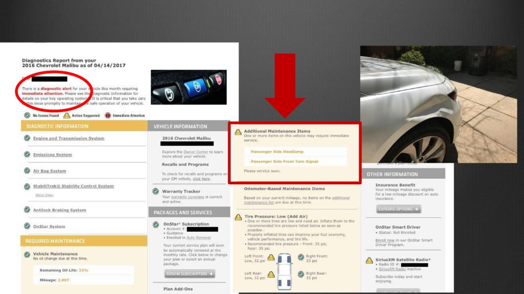The image size is (524, 294).
Task: Open Engine and Transmission System link
Action: pos(69,138)
